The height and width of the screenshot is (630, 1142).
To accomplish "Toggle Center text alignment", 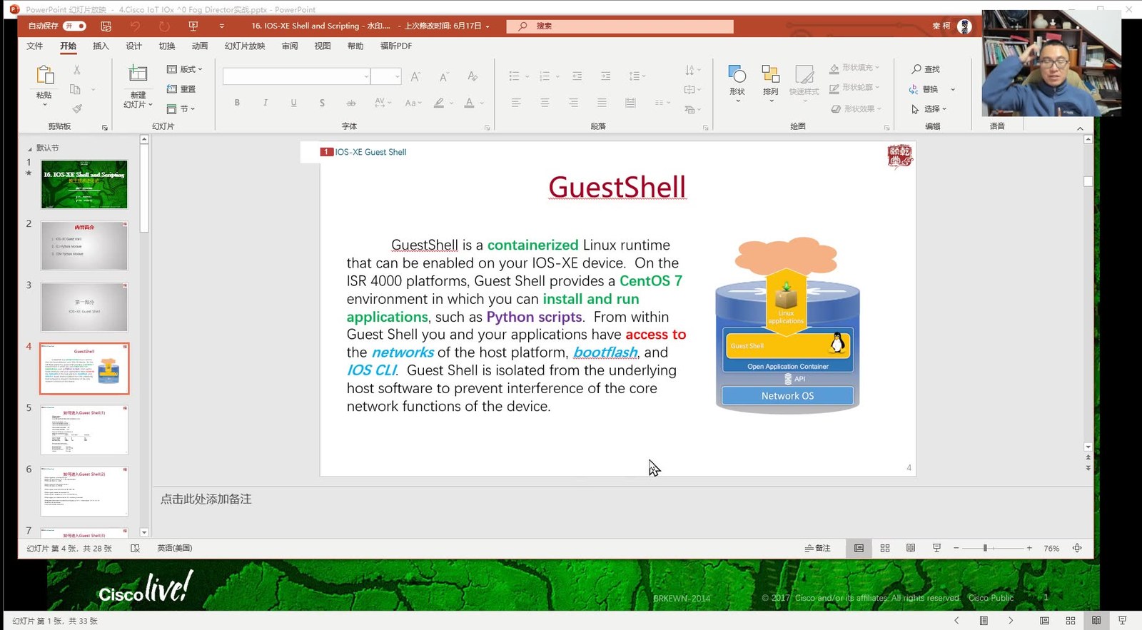I will point(545,103).
